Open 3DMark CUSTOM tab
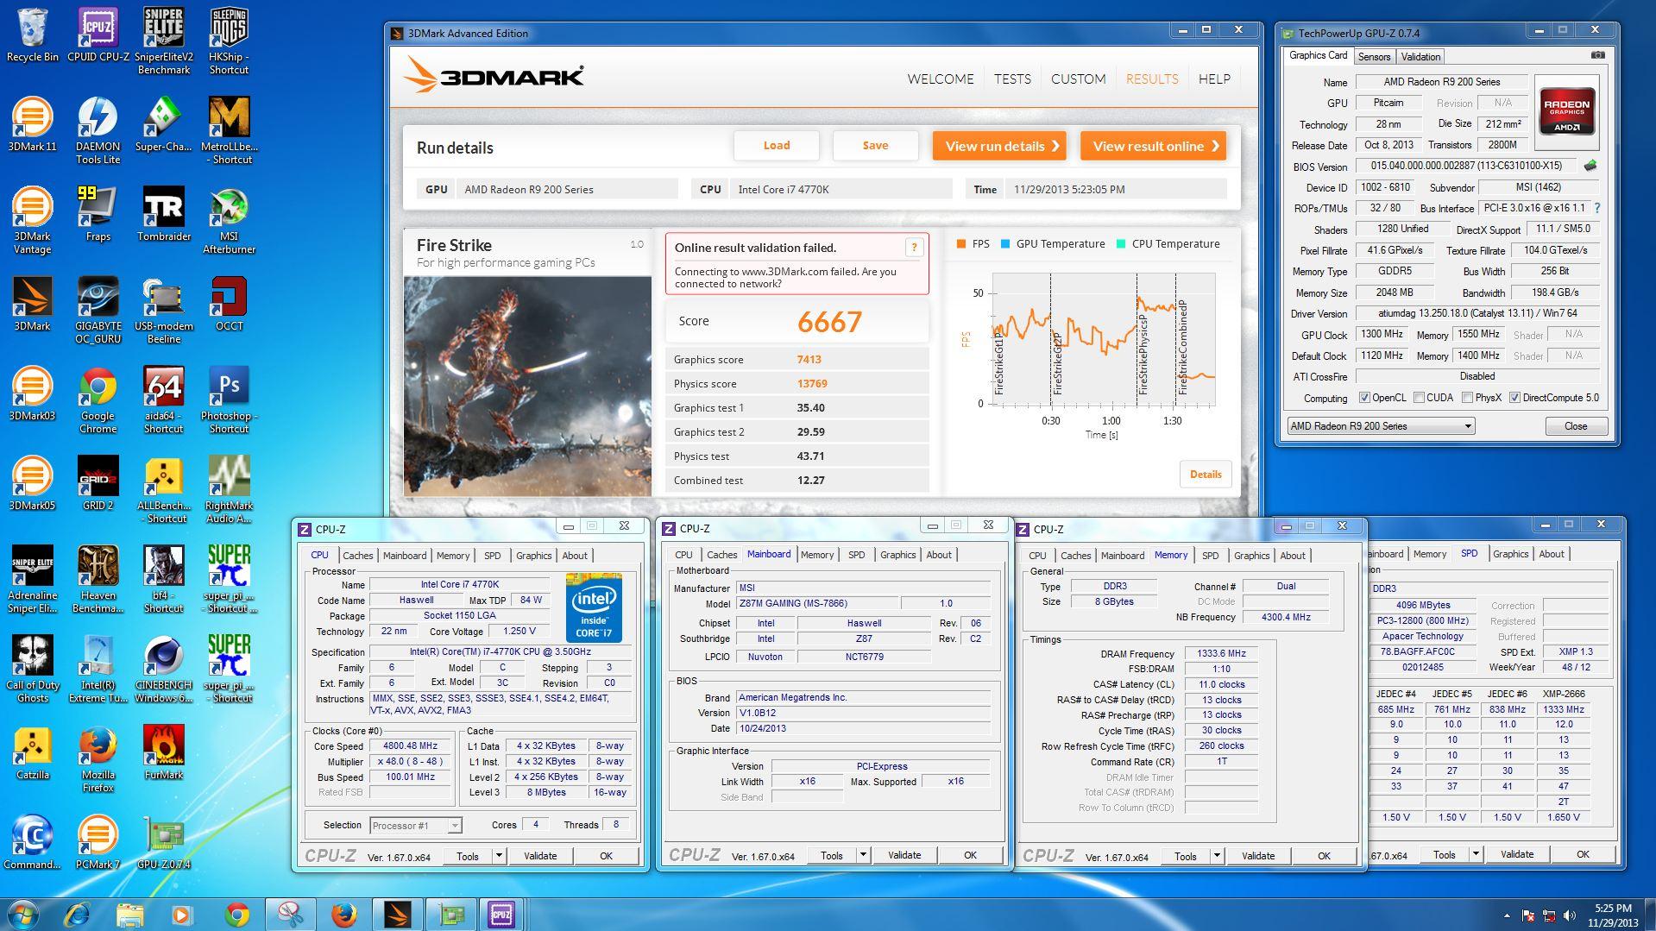The image size is (1656, 931). click(x=1078, y=79)
